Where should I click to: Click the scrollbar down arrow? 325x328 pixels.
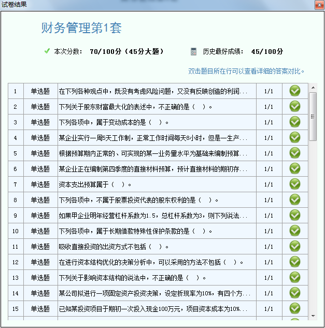point(313,316)
